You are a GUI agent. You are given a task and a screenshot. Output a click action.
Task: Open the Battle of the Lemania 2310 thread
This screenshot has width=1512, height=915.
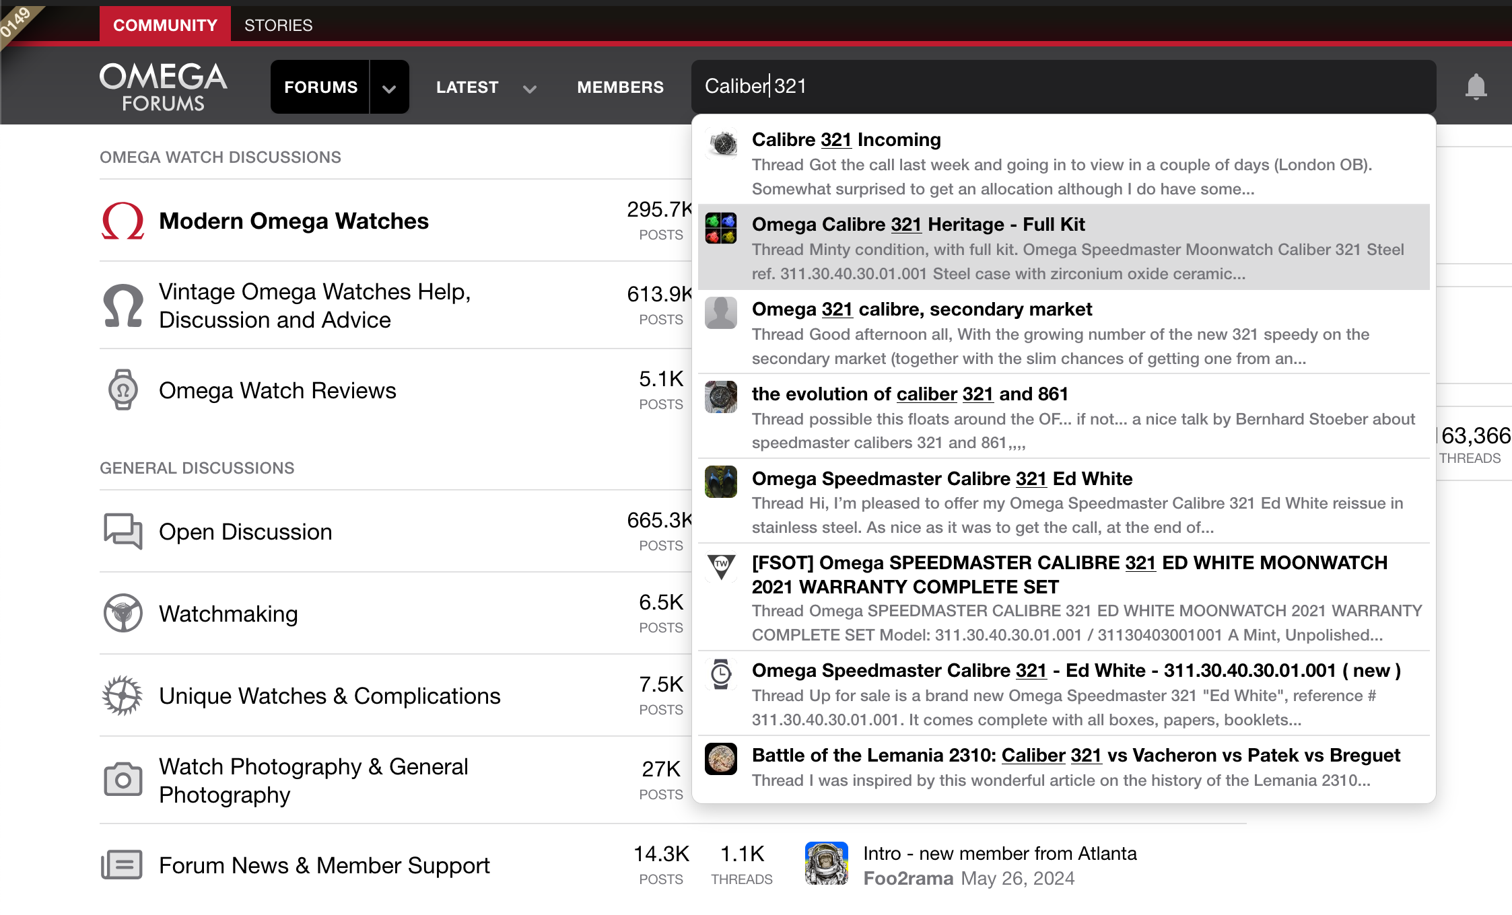click(x=1075, y=756)
